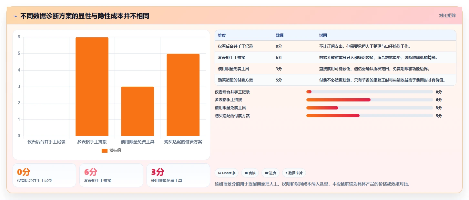Click the lightning icon beside the title
Screen dimensions: 469x200
[x=15, y=16]
